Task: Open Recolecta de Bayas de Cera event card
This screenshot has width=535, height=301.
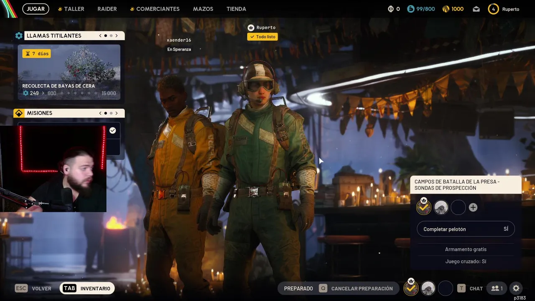Action: (x=69, y=72)
